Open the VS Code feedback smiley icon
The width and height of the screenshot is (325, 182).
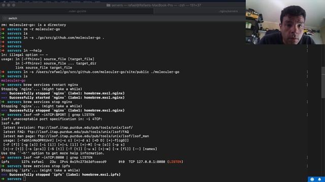tap(312, 179)
